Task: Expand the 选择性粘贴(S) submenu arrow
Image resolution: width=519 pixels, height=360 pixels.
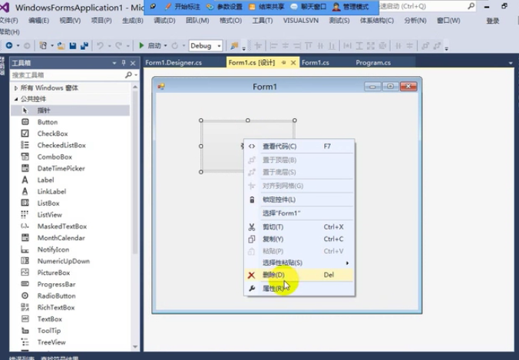Action: pos(347,263)
